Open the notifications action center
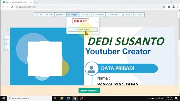Screen dimensions: 180x101 click(x=176, y=98)
